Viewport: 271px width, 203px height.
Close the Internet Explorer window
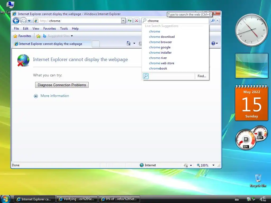[x=215, y=13]
